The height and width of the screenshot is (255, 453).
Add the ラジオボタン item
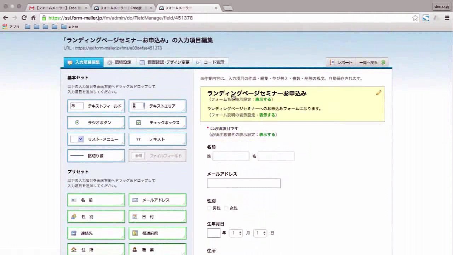pos(96,123)
